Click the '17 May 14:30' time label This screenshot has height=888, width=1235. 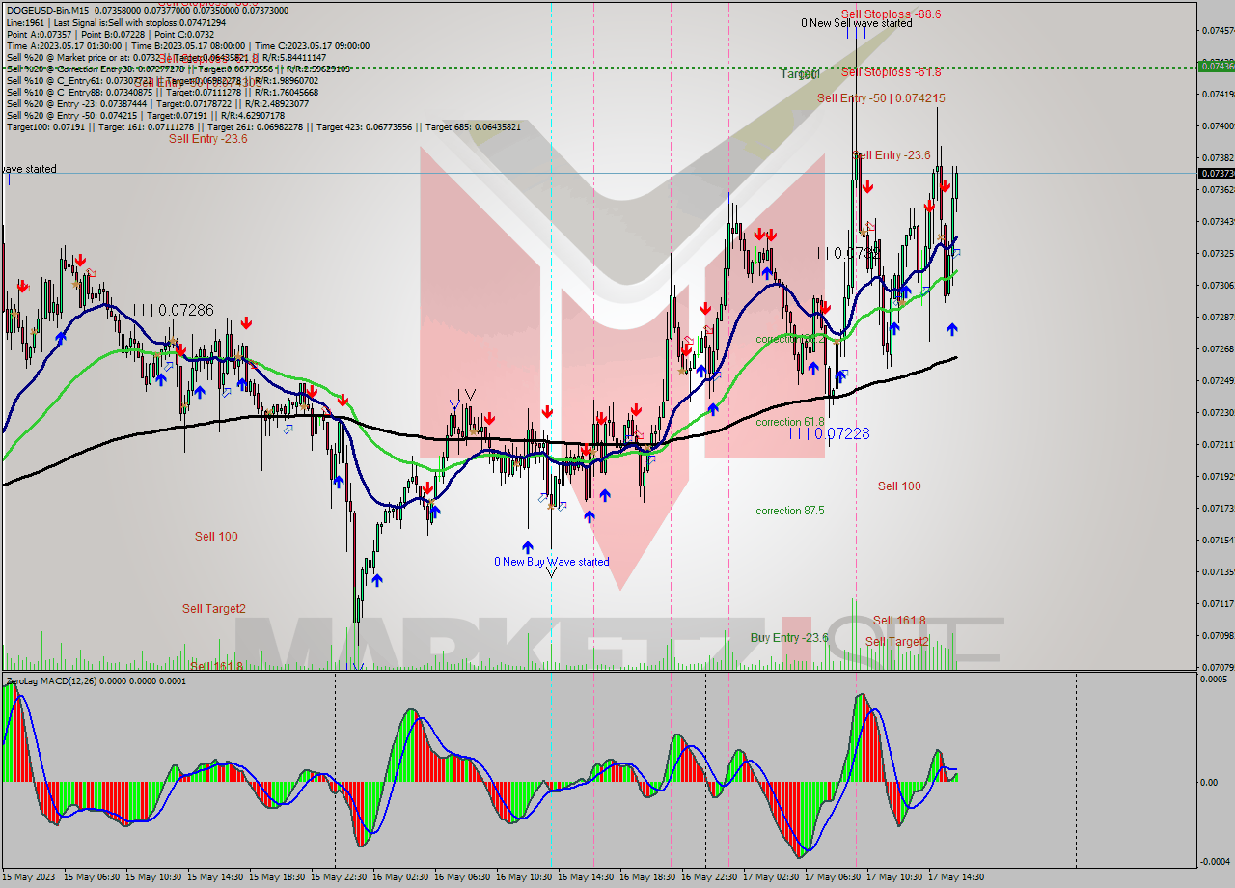(x=956, y=877)
